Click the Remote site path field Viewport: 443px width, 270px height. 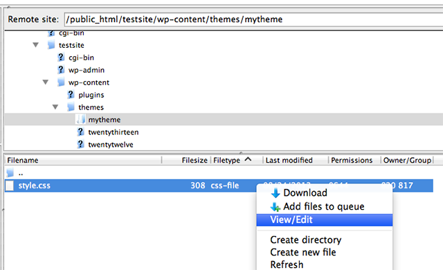tap(253, 19)
